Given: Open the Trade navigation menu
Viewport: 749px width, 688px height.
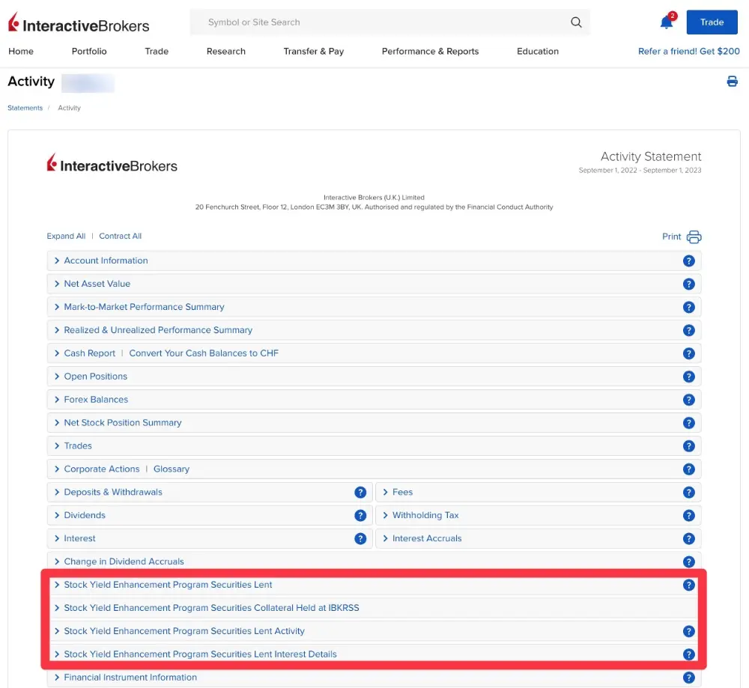Looking at the screenshot, I should click(157, 51).
